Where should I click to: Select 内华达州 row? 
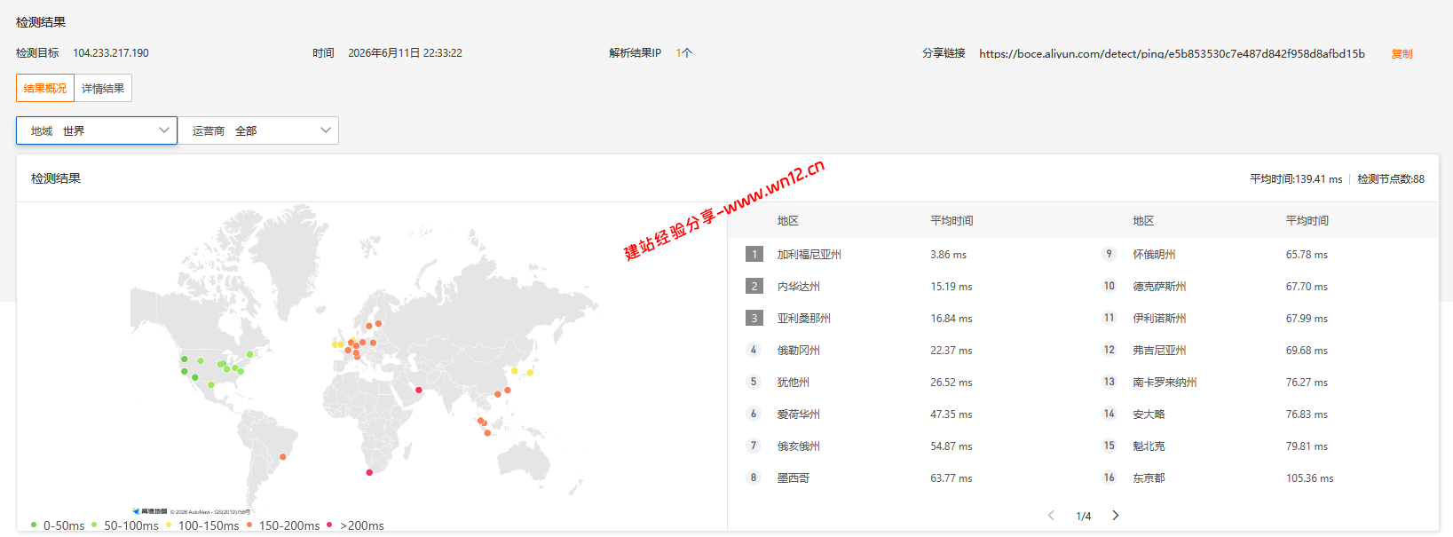tap(905, 286)
